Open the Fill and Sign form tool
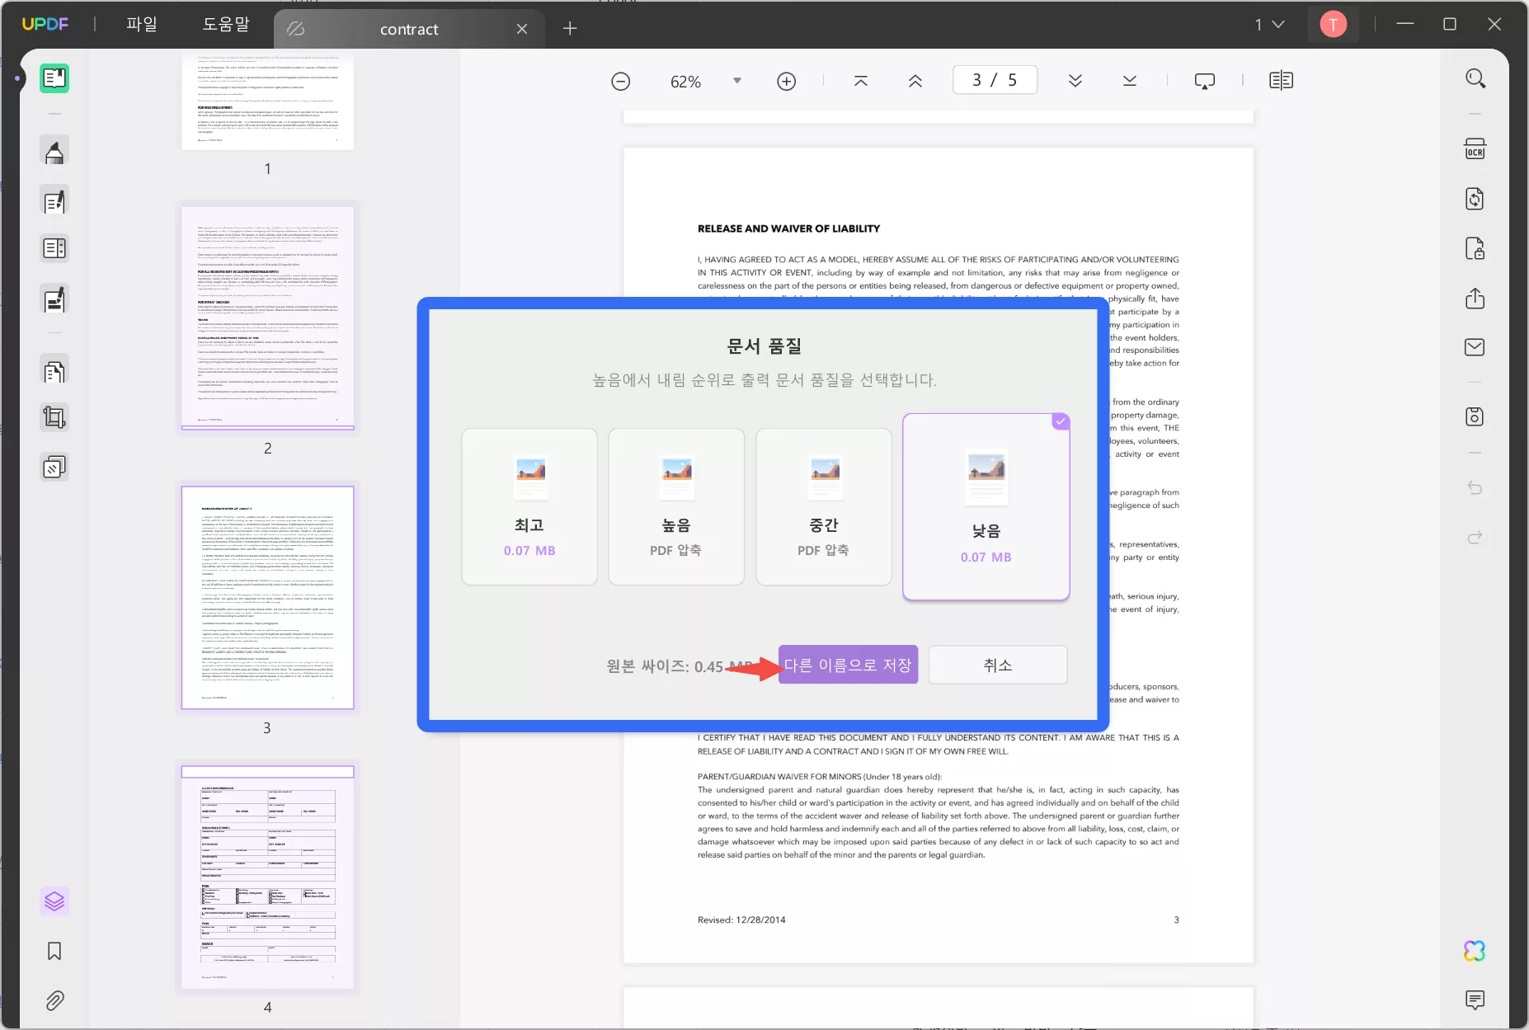The width and height of the screenshot is (1529, 1030). [x=54, y=299]
